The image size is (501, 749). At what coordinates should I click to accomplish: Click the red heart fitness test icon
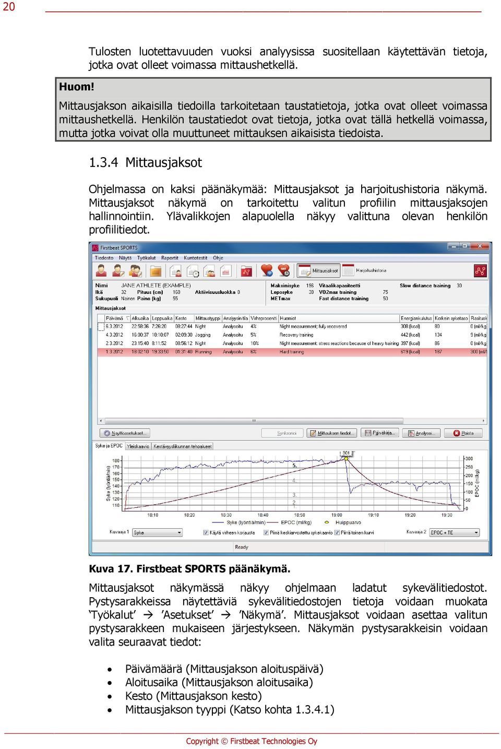(x=267, y=270)
